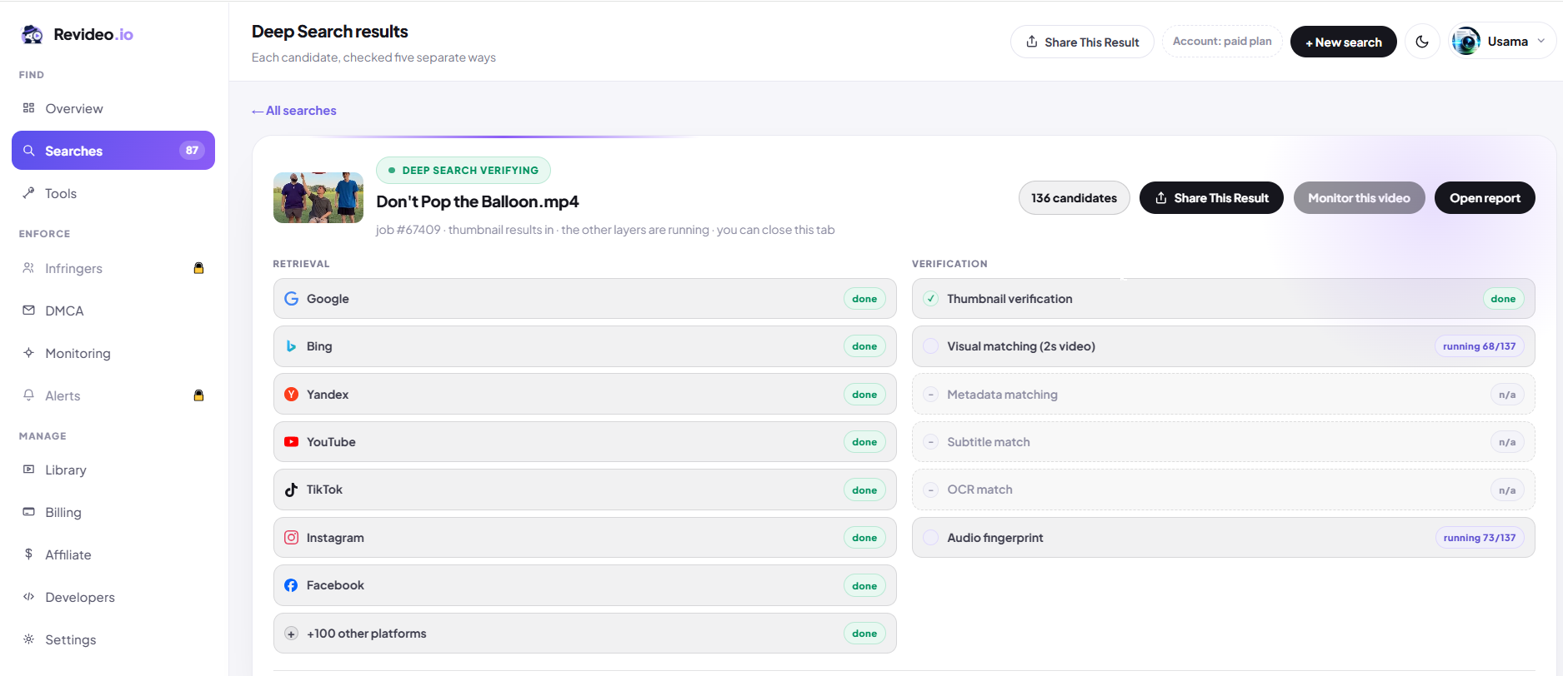
Task: Click the Monitor this video button
Action: pos(1359,198)
